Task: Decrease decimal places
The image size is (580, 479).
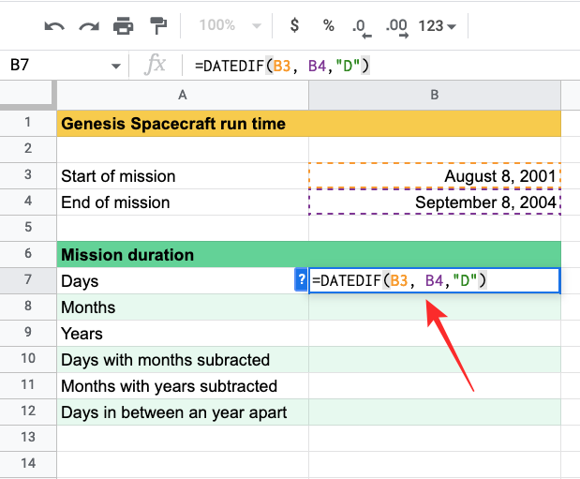Action: (359, 26)
